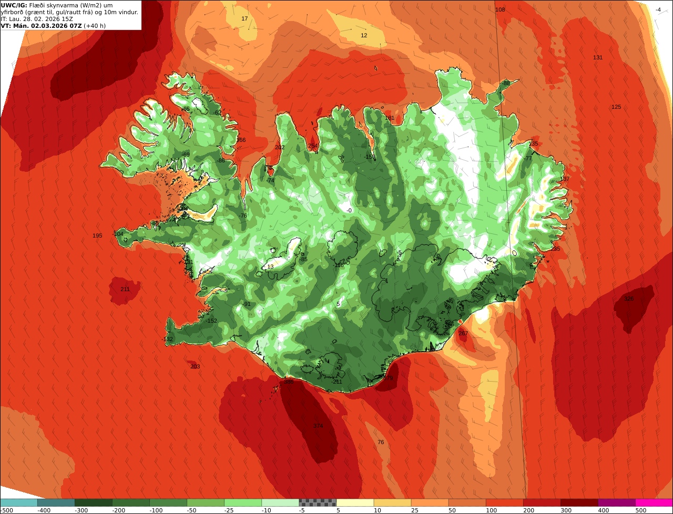Click the flux value '-116' on the map
Image resolution: width=673 pixels, height=514 pixels.
pyautogui.click(x=339, y=265)
